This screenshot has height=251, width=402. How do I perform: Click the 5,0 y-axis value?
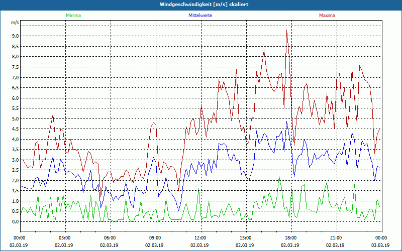(16, 118)
